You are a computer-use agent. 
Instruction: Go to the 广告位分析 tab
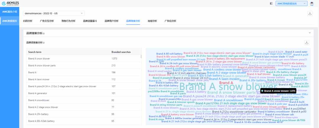pyautogui.click(x=170, y=21)
